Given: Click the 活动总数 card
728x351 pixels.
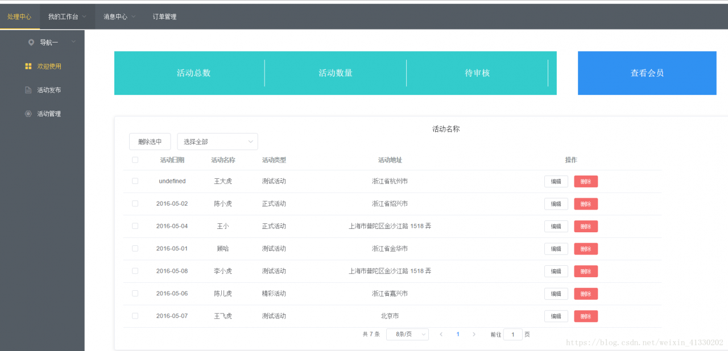Looking at the screenshot, I should (193, 73).
